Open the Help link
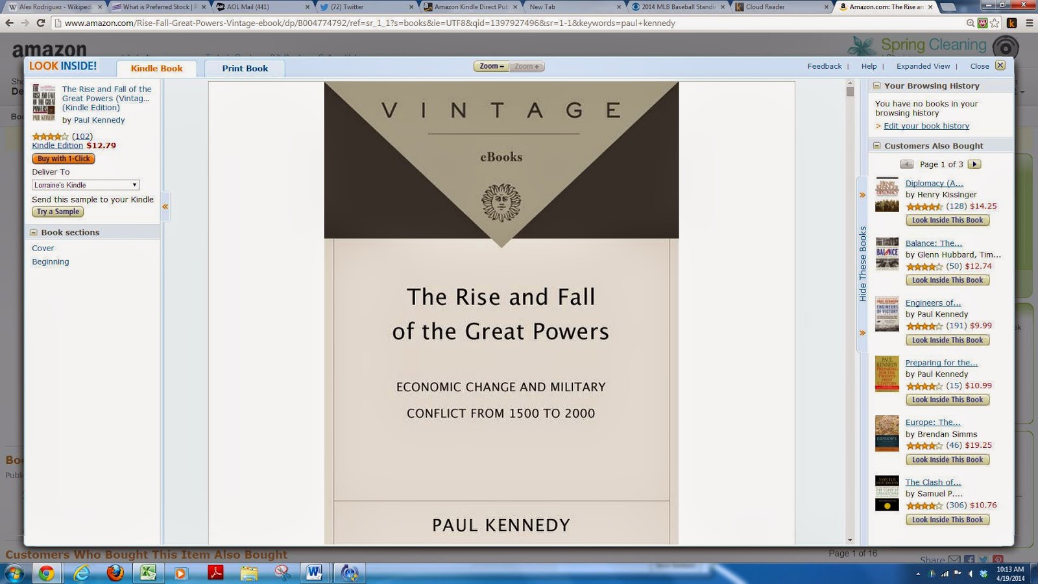This screenshot has height=584, width=1038. tap(869, 66)
